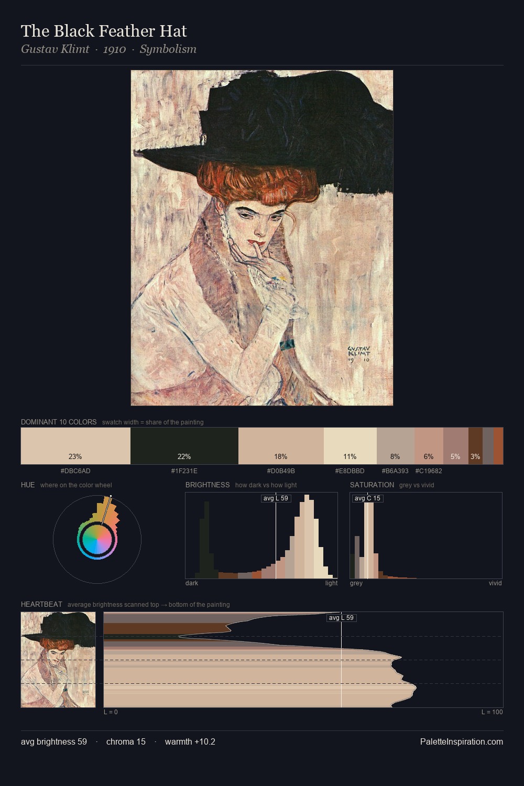Click the heartbeat brightness profile chart
524x786 pixels.
(303, 660)
